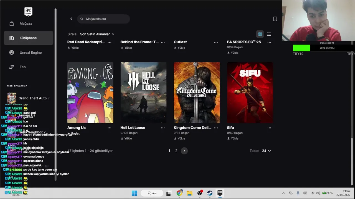Click Epic Games Launcher taskbar icon
355x199 pixels.
tap(220, 193)
